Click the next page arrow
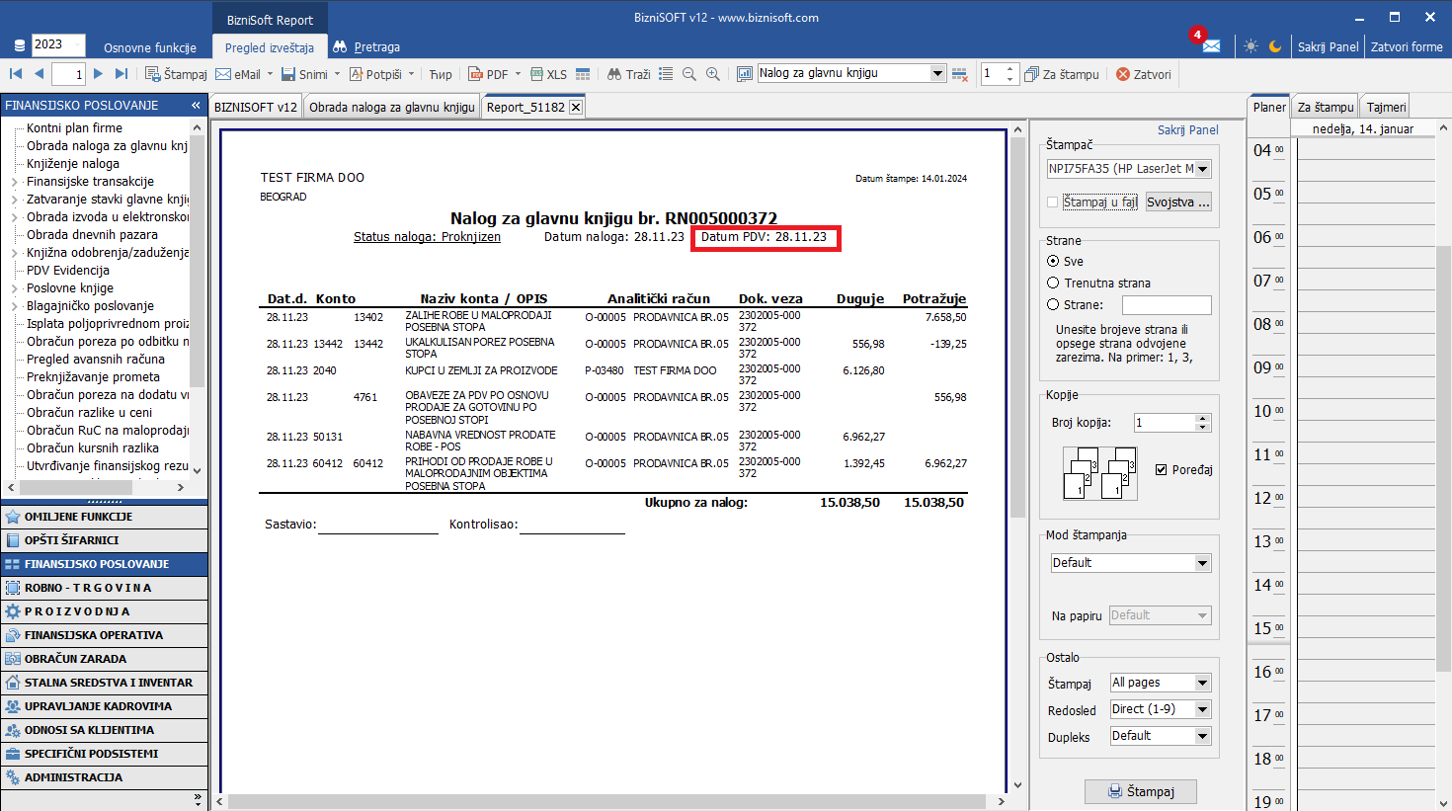The width and height of the screenshot is (1452, 811). (x=98, y=74)
